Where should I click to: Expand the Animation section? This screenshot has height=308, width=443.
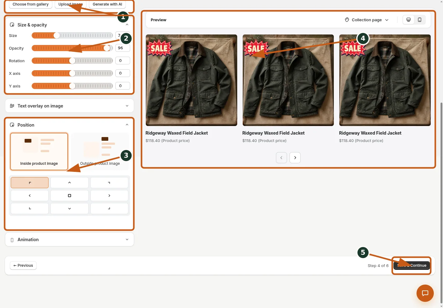click(x=127, y=240)
